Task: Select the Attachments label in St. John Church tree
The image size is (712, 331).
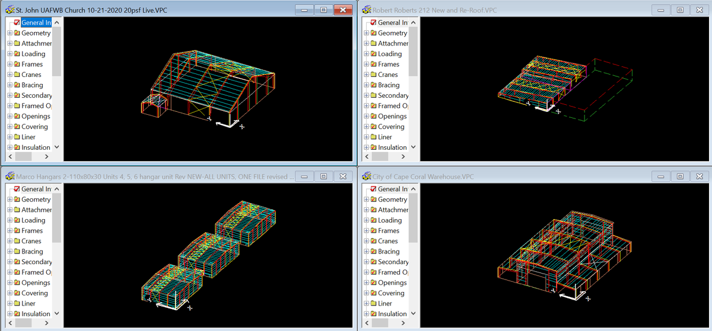Action: (37, 44)
